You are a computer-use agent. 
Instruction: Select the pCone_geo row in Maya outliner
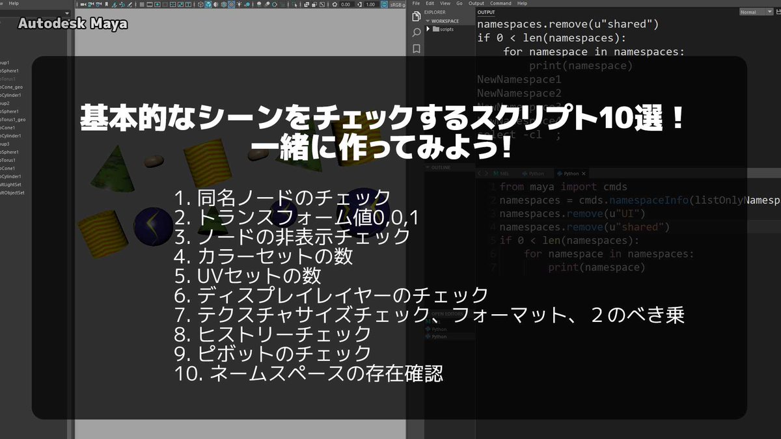click(12, 86)
